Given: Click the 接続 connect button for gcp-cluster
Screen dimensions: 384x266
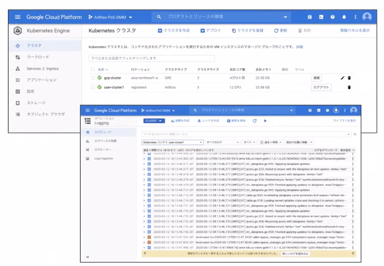Looking at the screenshot, I should (x=317, y=78).
